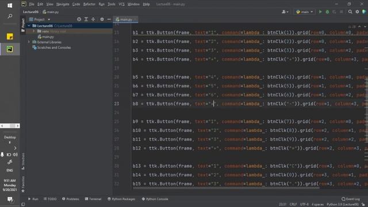
Task: Open the notification center icon
Action: [10, 200]
